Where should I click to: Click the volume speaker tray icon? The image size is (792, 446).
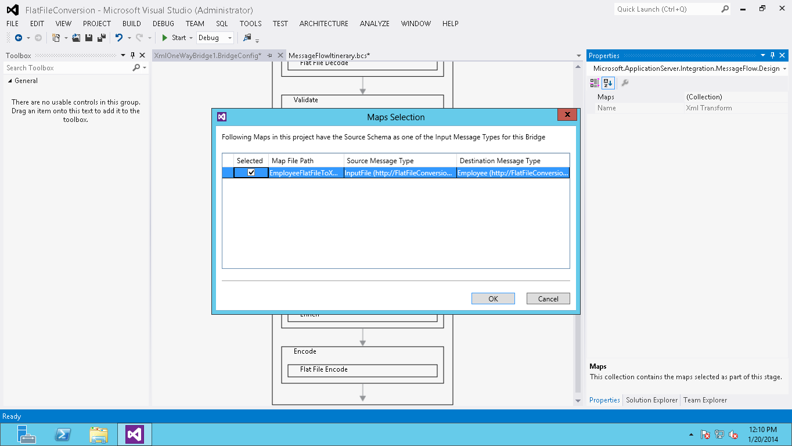pos(733,434)
